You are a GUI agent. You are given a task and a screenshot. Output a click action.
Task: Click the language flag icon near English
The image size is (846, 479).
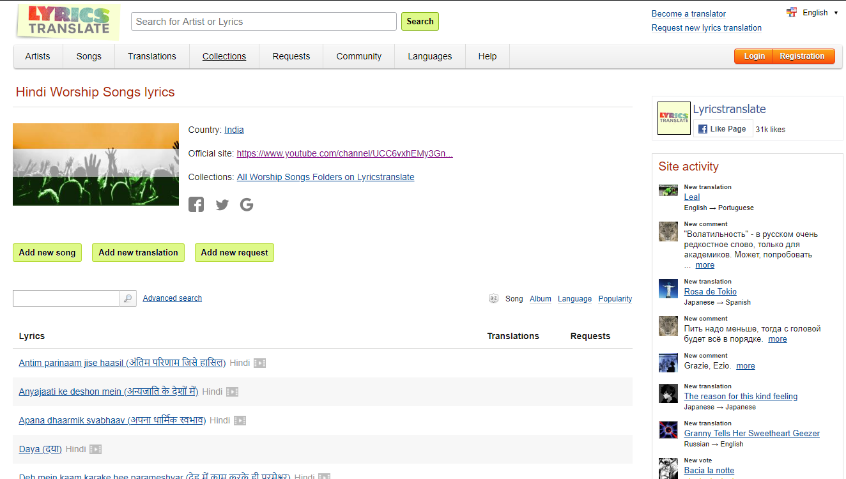[792, 12]
